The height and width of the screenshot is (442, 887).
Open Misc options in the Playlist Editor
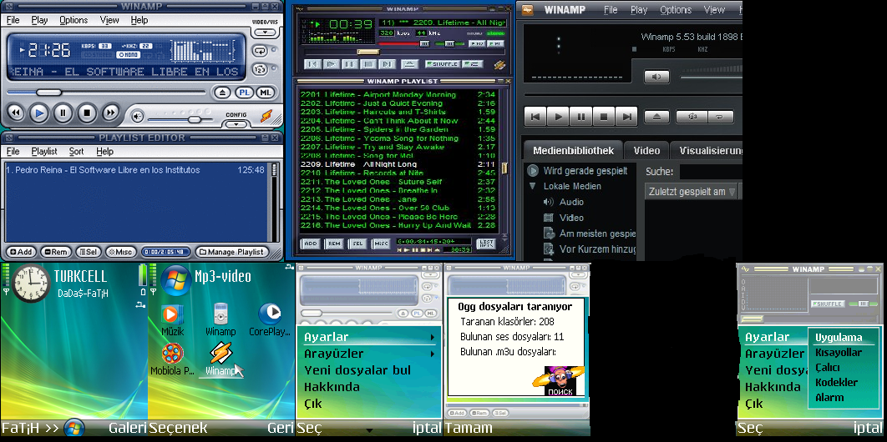(120, 252)
